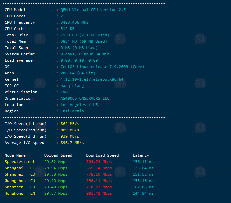Click the 1st run I/O speed 862 MB/s
Viewport: 231px width, 203px height.
pyautogui.click(x=70, y=124)
